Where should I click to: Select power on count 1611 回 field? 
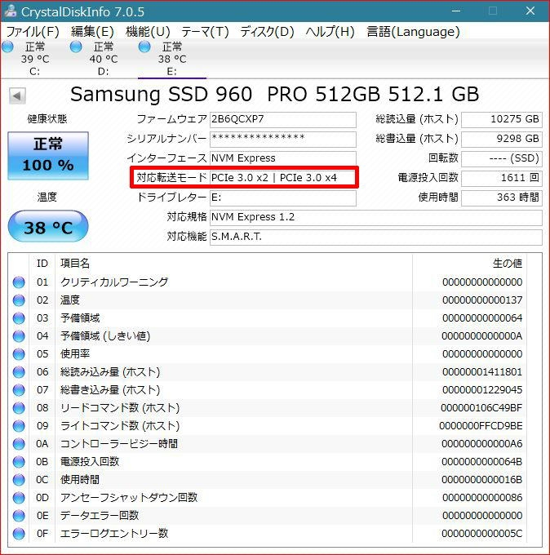tap(502, 178)
